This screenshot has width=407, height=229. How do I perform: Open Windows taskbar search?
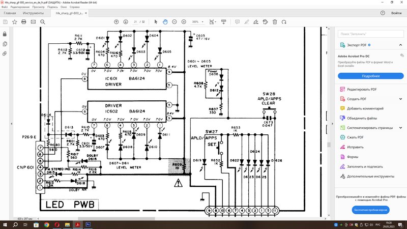[15, 224]
